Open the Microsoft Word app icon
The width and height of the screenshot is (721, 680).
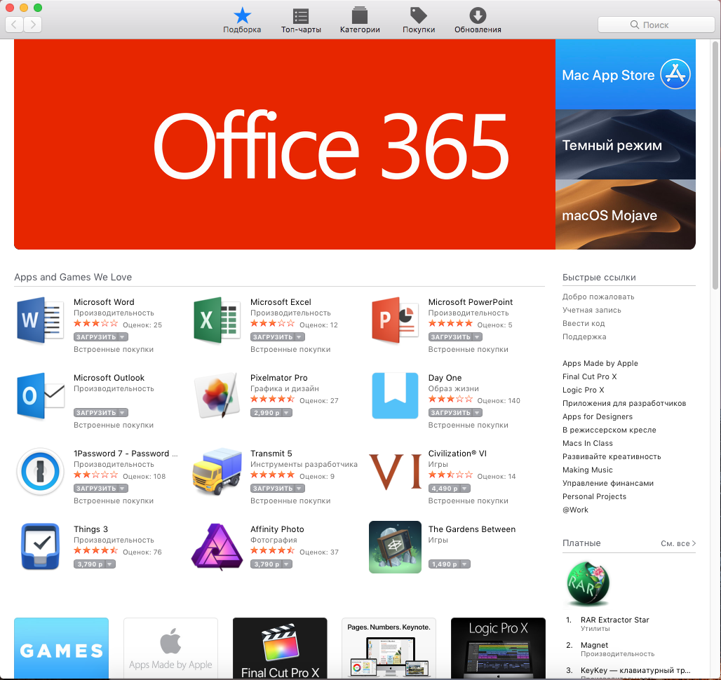coord(40,320)
